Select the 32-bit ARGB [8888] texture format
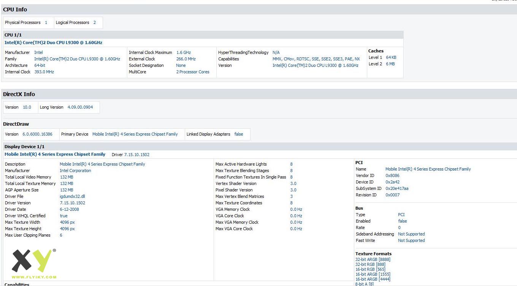This screenshot has height=286, width=517. (373, 259)
